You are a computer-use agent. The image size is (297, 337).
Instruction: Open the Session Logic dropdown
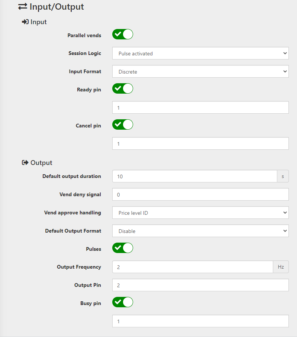click(200, 53)
